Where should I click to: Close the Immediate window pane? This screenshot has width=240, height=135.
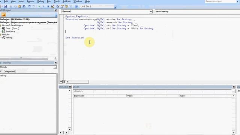point(70,87)
